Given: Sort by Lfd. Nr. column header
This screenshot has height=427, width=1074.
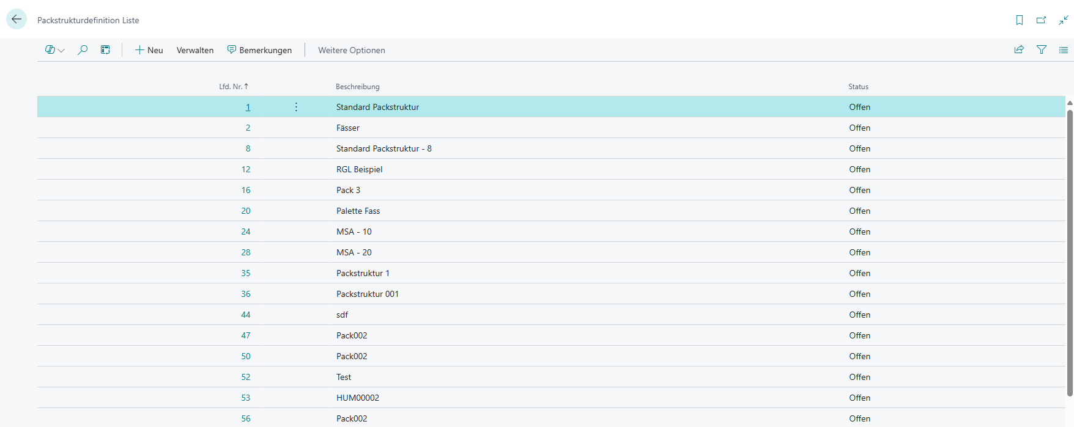Looking at the screenshot, I should click(234, 87).
